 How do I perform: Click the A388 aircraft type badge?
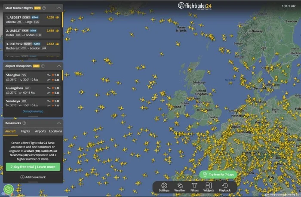point(33,31)
